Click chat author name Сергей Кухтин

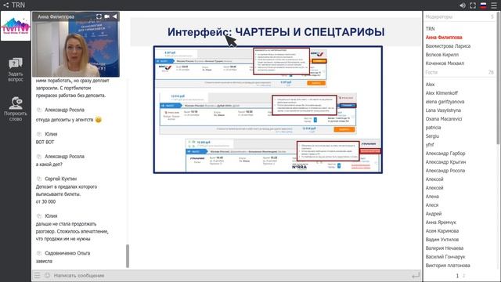pyautogui.click(x=61, y=179)
